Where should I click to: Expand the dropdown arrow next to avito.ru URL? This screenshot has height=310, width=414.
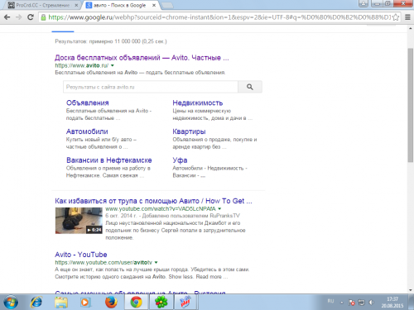[113, 65]
